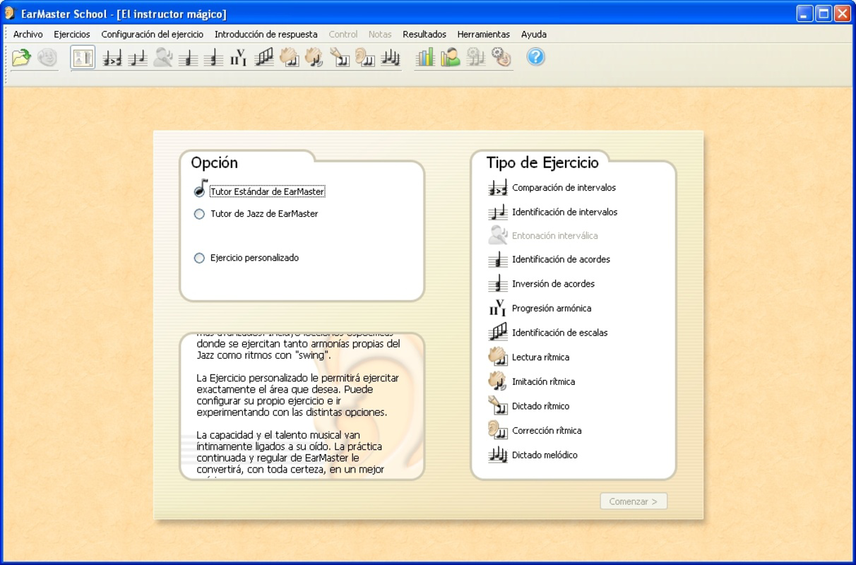This screenshot has height=565, width=856.
Task: Choose Inversión de acordes in exercise list
Action: tap(542, 284)
